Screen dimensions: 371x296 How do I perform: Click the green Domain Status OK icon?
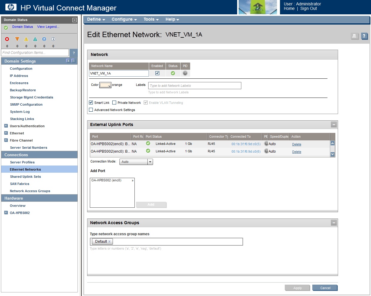click(6, 28)
